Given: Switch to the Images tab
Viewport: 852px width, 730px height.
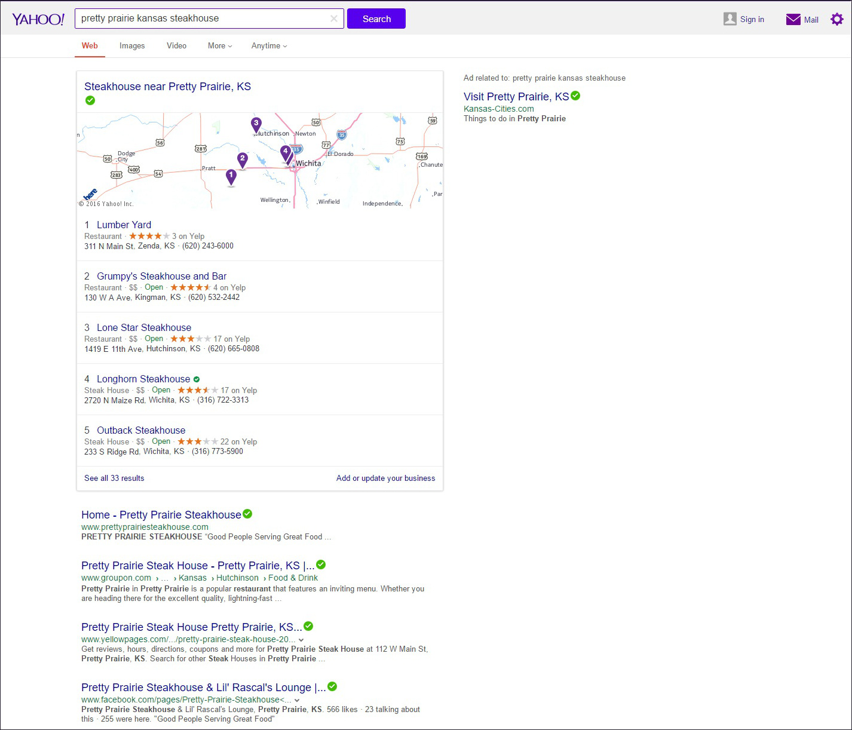Looking at the screenshot, I should [132, 46].
